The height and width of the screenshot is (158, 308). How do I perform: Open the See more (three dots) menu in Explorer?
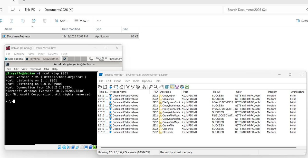99,21
